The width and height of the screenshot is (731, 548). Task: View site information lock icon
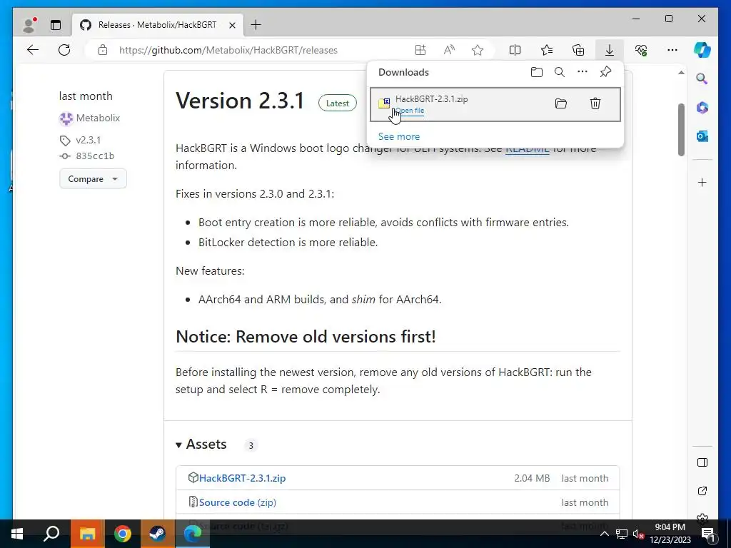coord(103,50)
